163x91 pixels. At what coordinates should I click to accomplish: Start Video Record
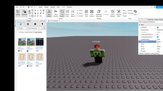coord(73,13)
